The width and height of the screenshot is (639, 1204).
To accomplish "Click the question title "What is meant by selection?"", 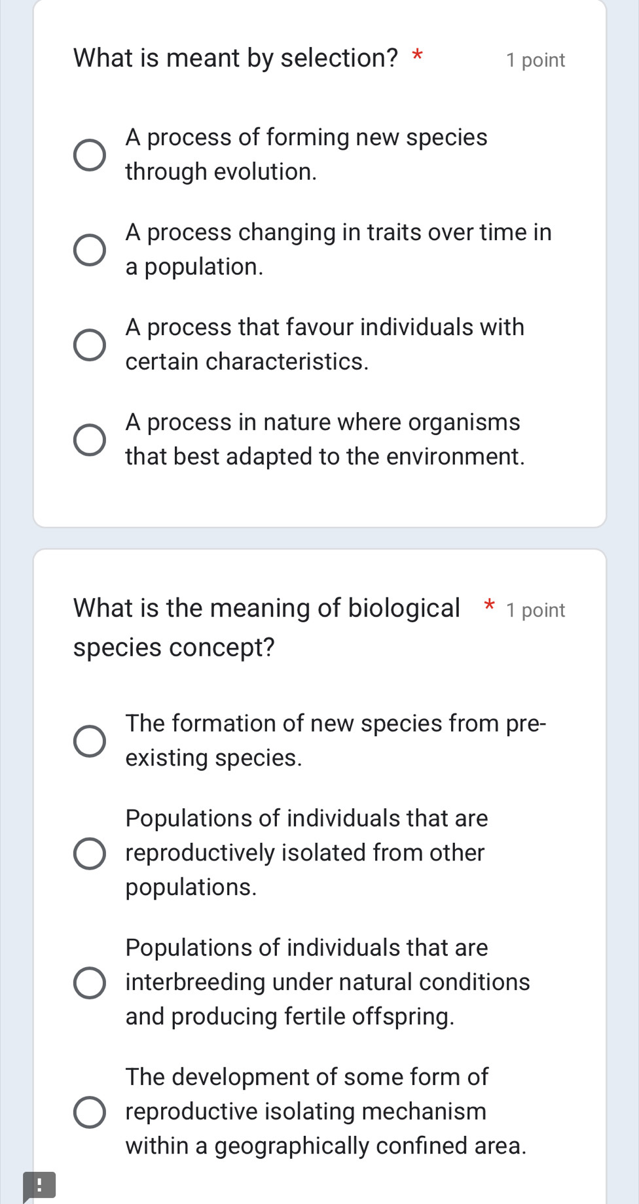I will tap(236, 58).
